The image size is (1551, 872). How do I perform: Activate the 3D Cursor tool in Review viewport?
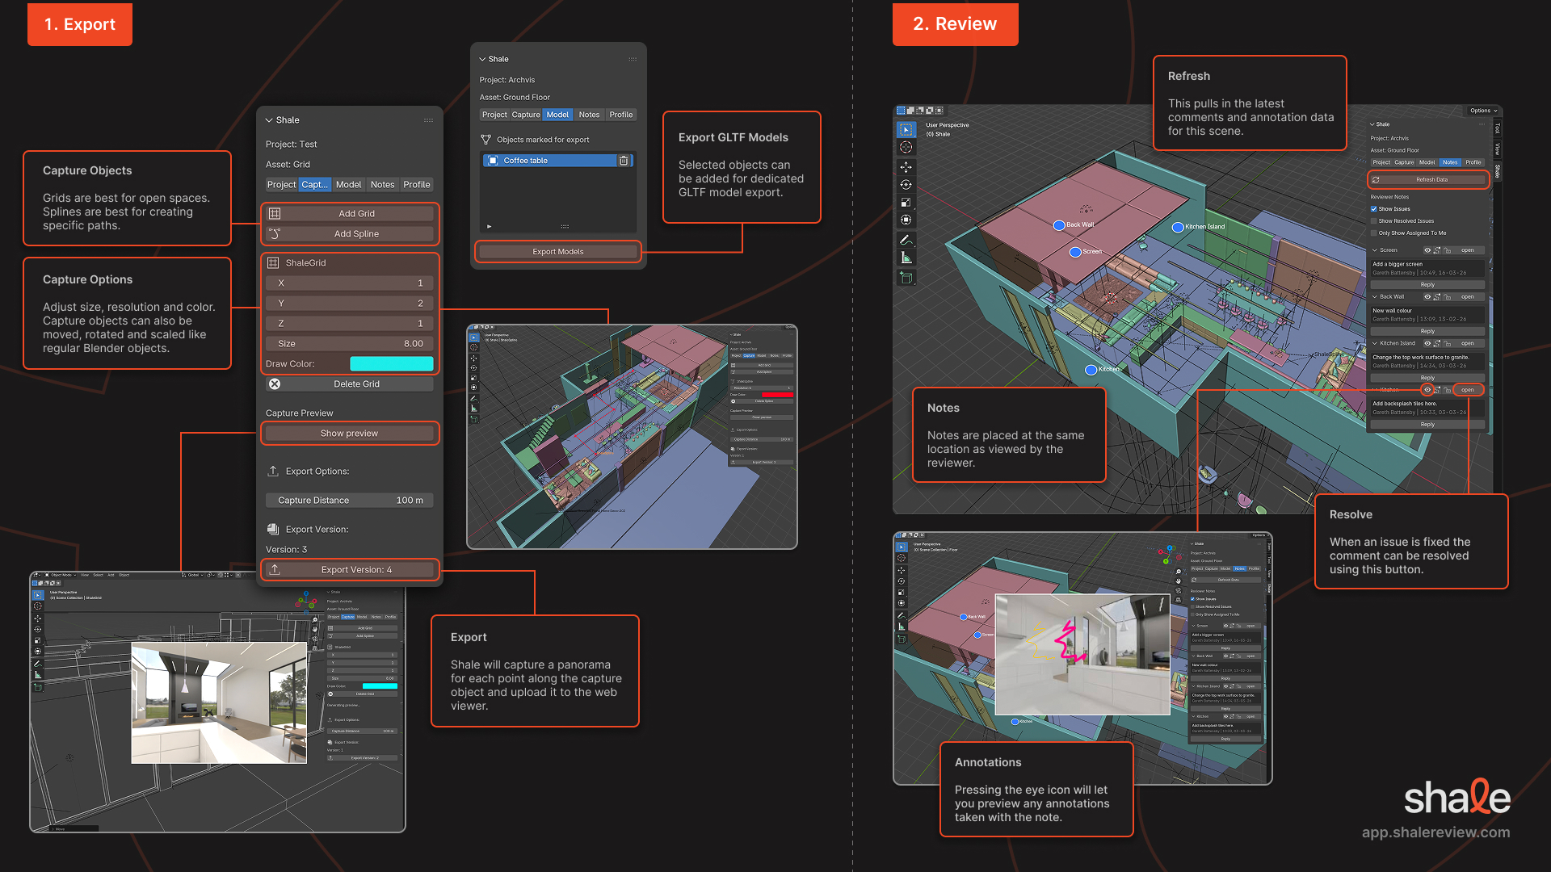coord(906,147)
